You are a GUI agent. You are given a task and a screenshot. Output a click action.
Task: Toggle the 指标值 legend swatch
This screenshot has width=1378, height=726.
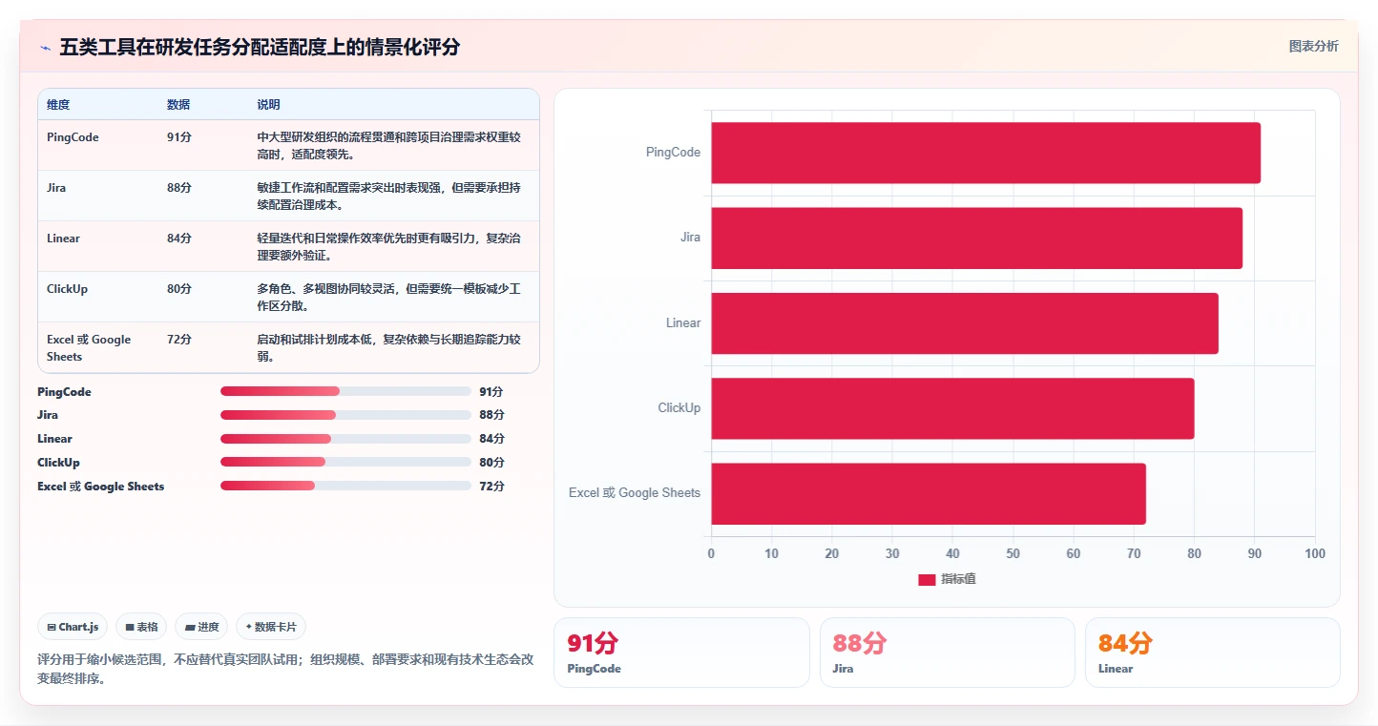coord(927,579)
